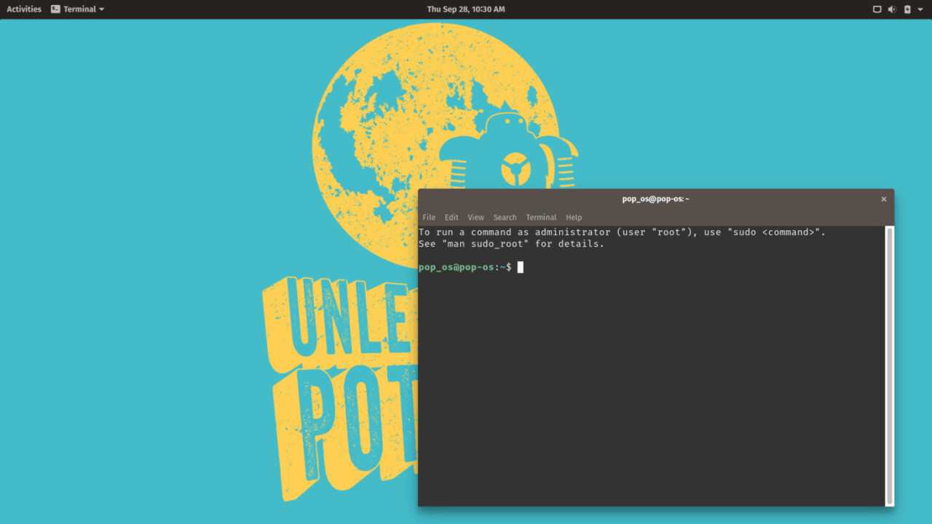This screenshot has height=524, width=932.
Task: Open the Edit menu
Action: [x=451, y=217]
